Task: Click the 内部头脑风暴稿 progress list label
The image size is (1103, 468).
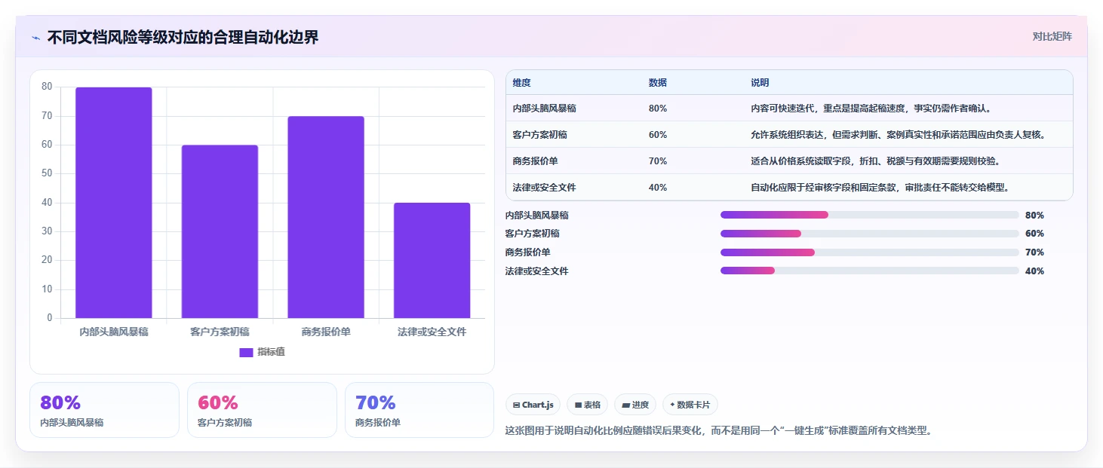Action: click(537, 216)
